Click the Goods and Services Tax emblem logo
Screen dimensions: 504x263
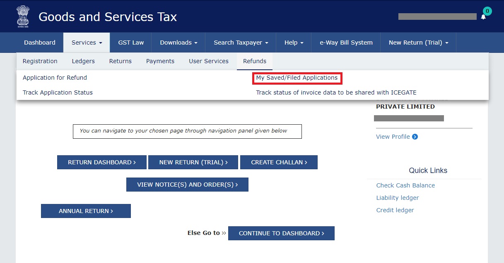pyautogui.click(x=23, y=16)
